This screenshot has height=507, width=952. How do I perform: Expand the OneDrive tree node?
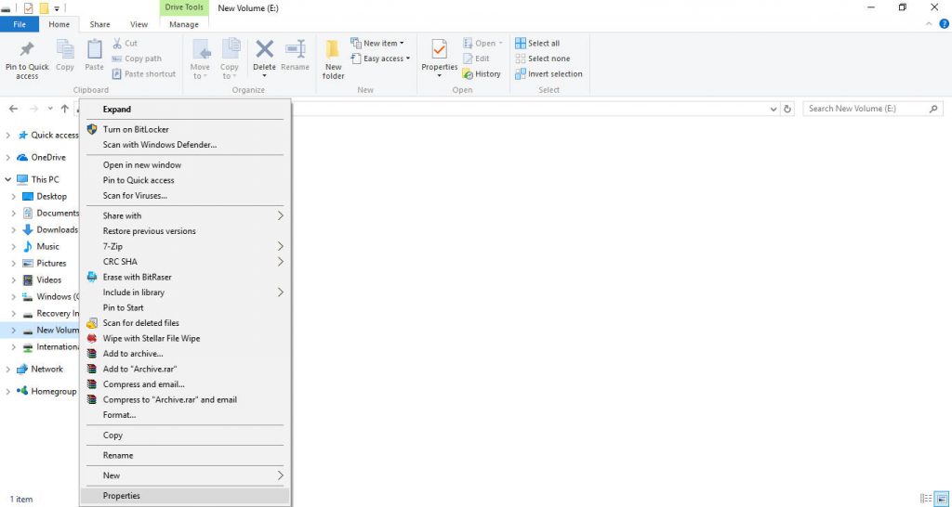coord(7,158)
